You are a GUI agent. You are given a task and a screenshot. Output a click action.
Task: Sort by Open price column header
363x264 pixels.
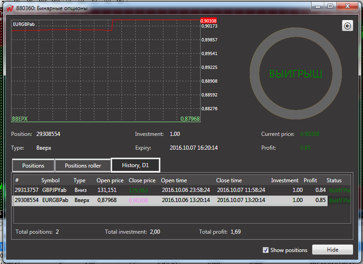click(110, 180)
